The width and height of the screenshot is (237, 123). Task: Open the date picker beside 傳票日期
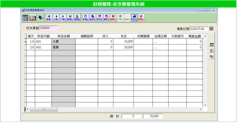click(211, 29)
